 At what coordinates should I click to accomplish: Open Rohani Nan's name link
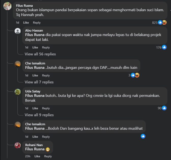34,145
